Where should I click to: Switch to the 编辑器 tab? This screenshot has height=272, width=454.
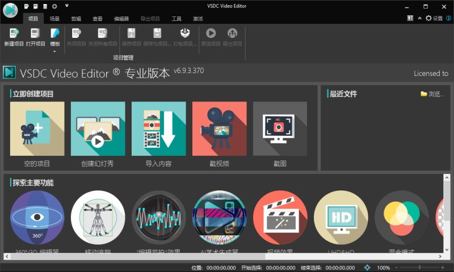[121, 19]
